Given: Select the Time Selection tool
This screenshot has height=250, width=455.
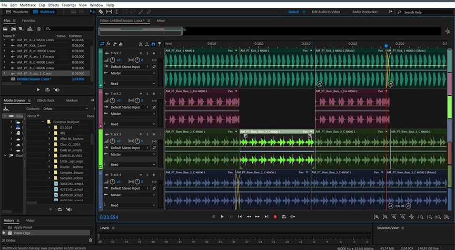Looking at the screenshot, I should click(x=117, y=12).
